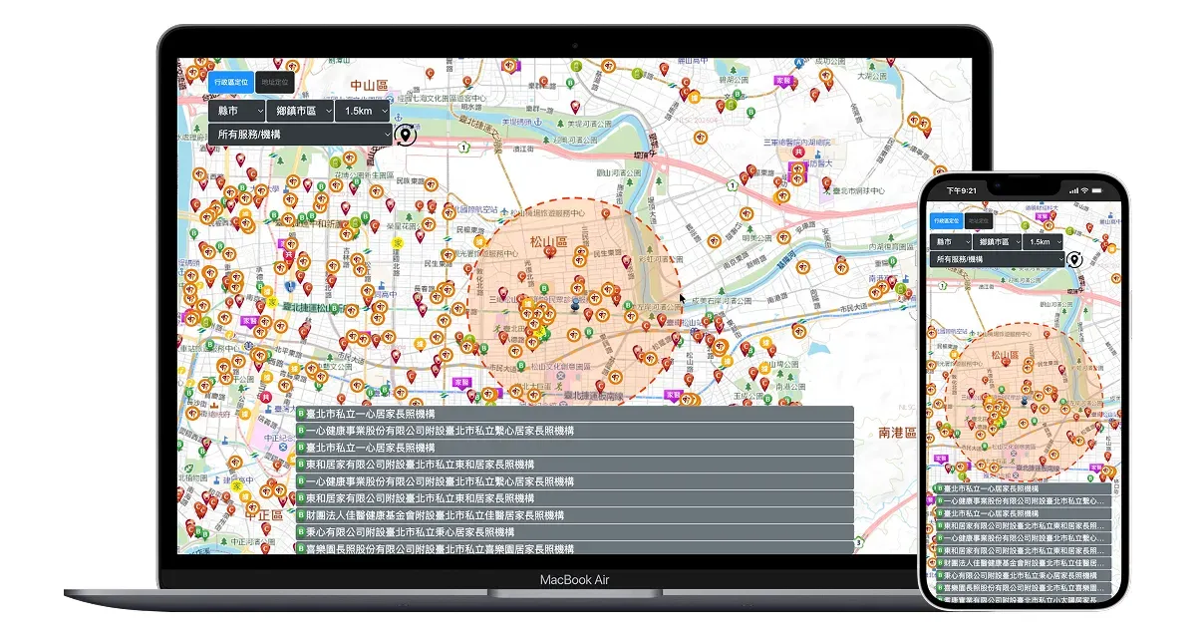Image resolution: width=1196 pixels, height=628 pixels.
Task: Select the 行政區定位 tab on the phone
Action: tap(947, 220)
